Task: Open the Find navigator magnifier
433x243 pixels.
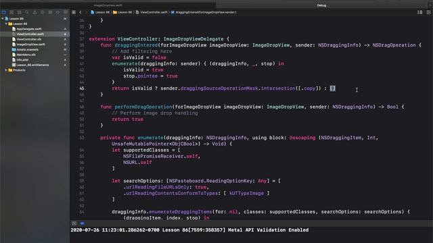Action: pyautogui.click(x=27, y=12)
